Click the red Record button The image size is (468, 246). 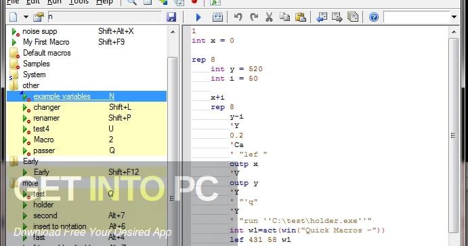click(194, 2)
